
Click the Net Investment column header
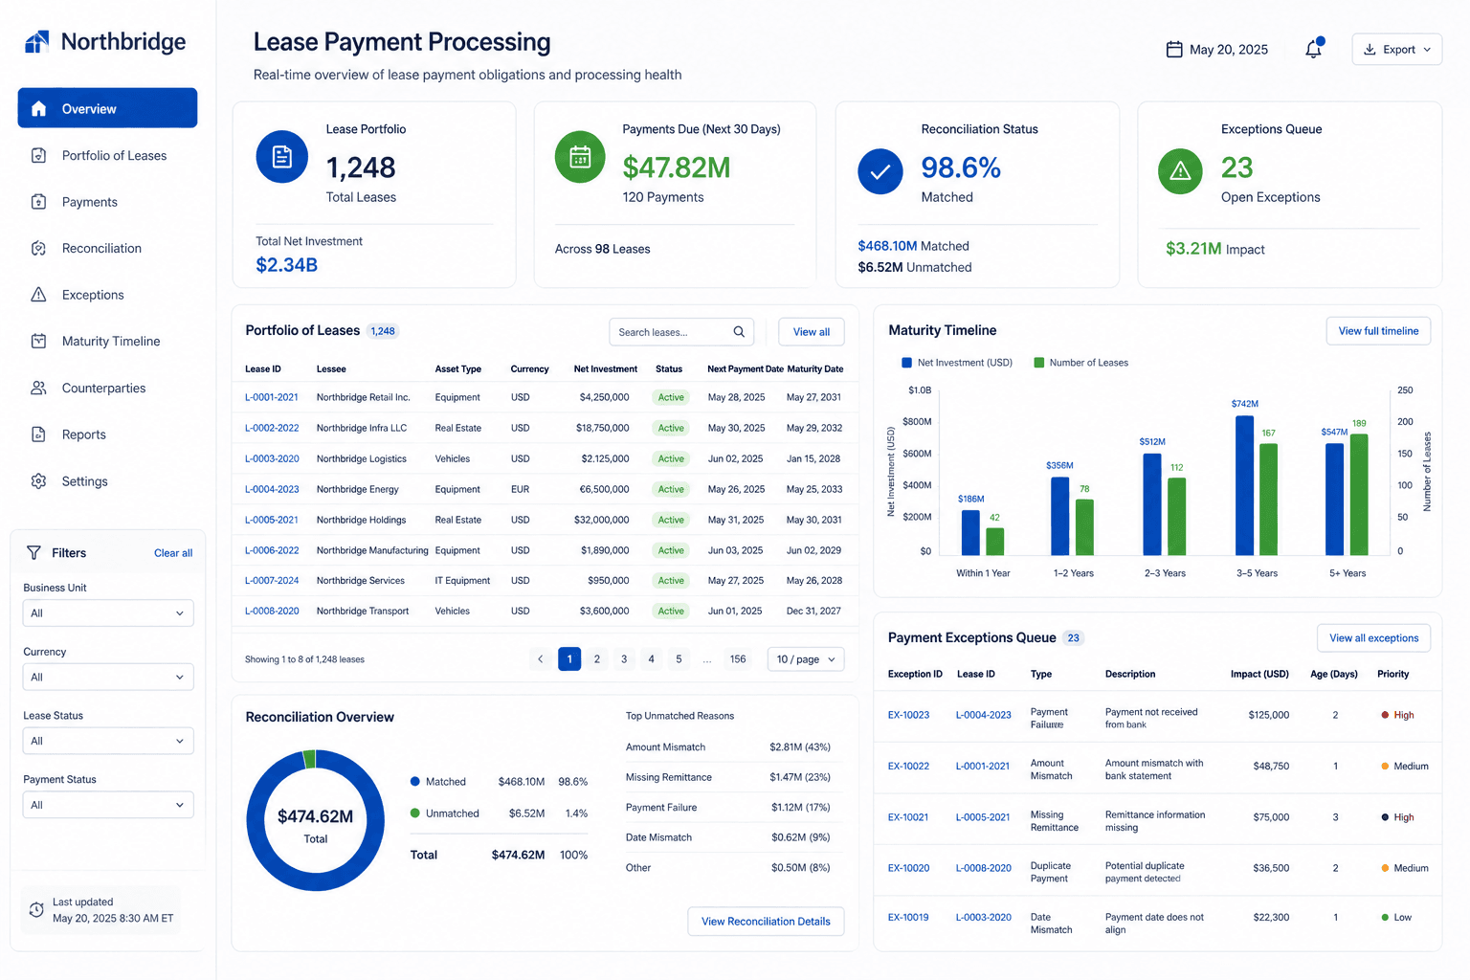(605, 369)
